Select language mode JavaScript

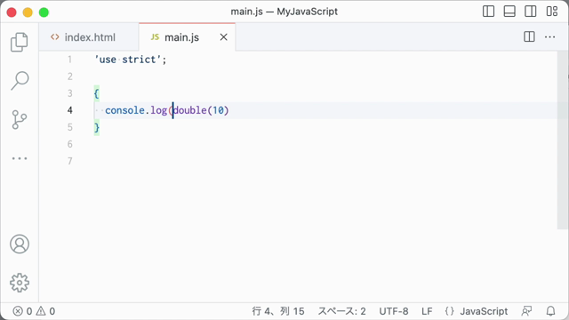click(484, 311)
